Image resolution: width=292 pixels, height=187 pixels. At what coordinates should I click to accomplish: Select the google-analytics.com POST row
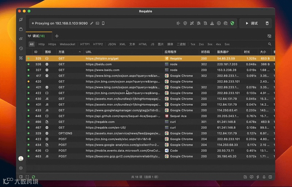[x=150, y=145]
